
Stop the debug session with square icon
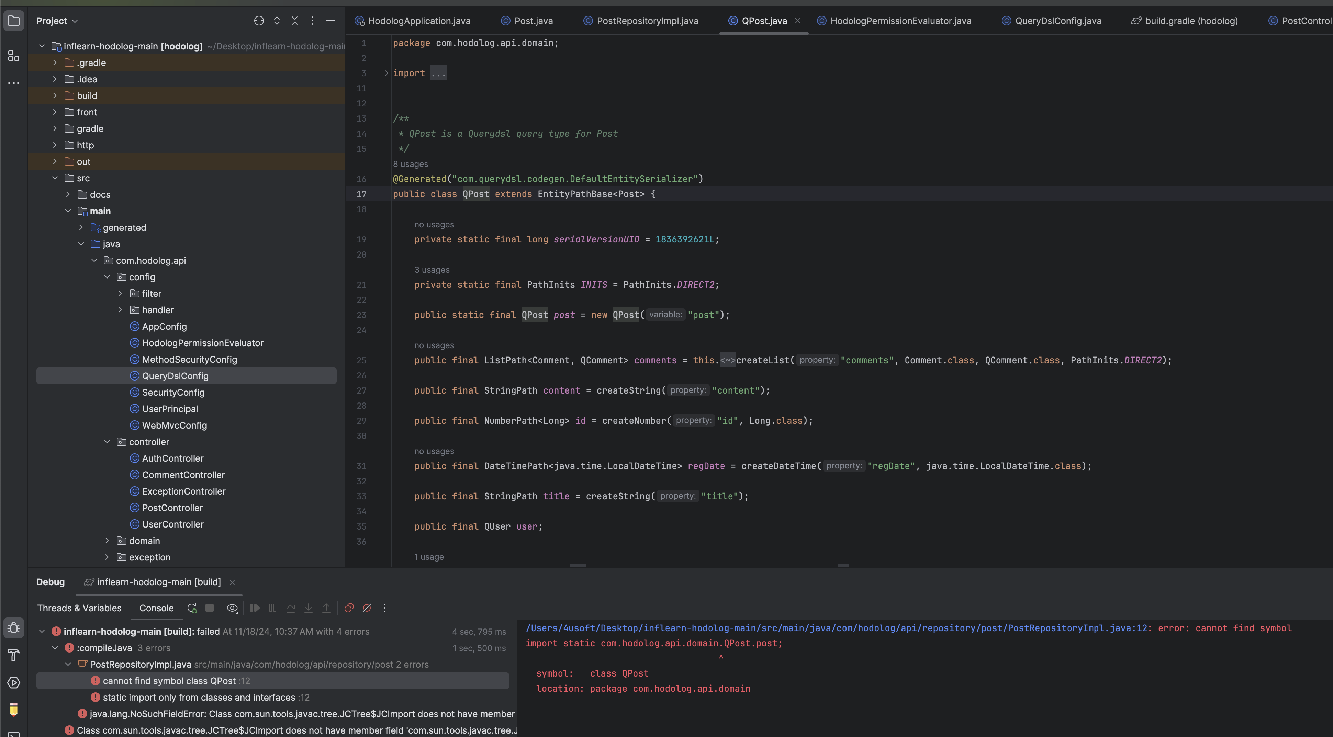pos(210,608)
